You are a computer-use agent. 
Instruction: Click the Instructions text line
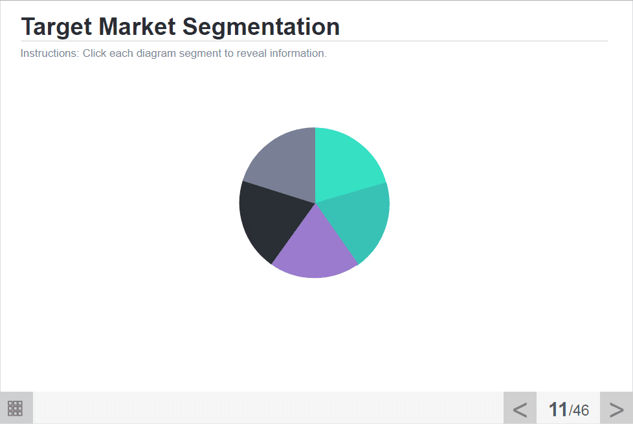tap(173, 53)
